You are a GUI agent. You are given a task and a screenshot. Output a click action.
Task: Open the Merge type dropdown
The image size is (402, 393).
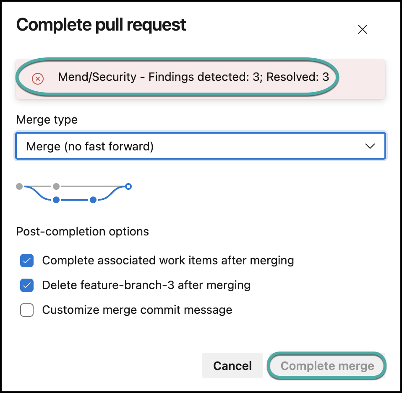coord(200,146)
